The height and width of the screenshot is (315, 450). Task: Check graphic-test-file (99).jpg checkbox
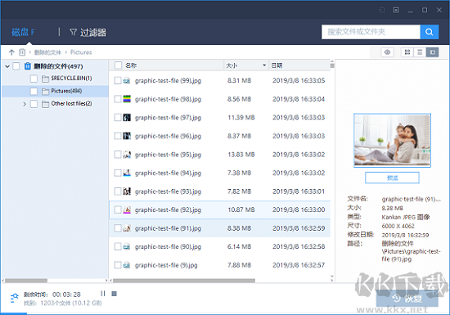click(x=118, y=81)
